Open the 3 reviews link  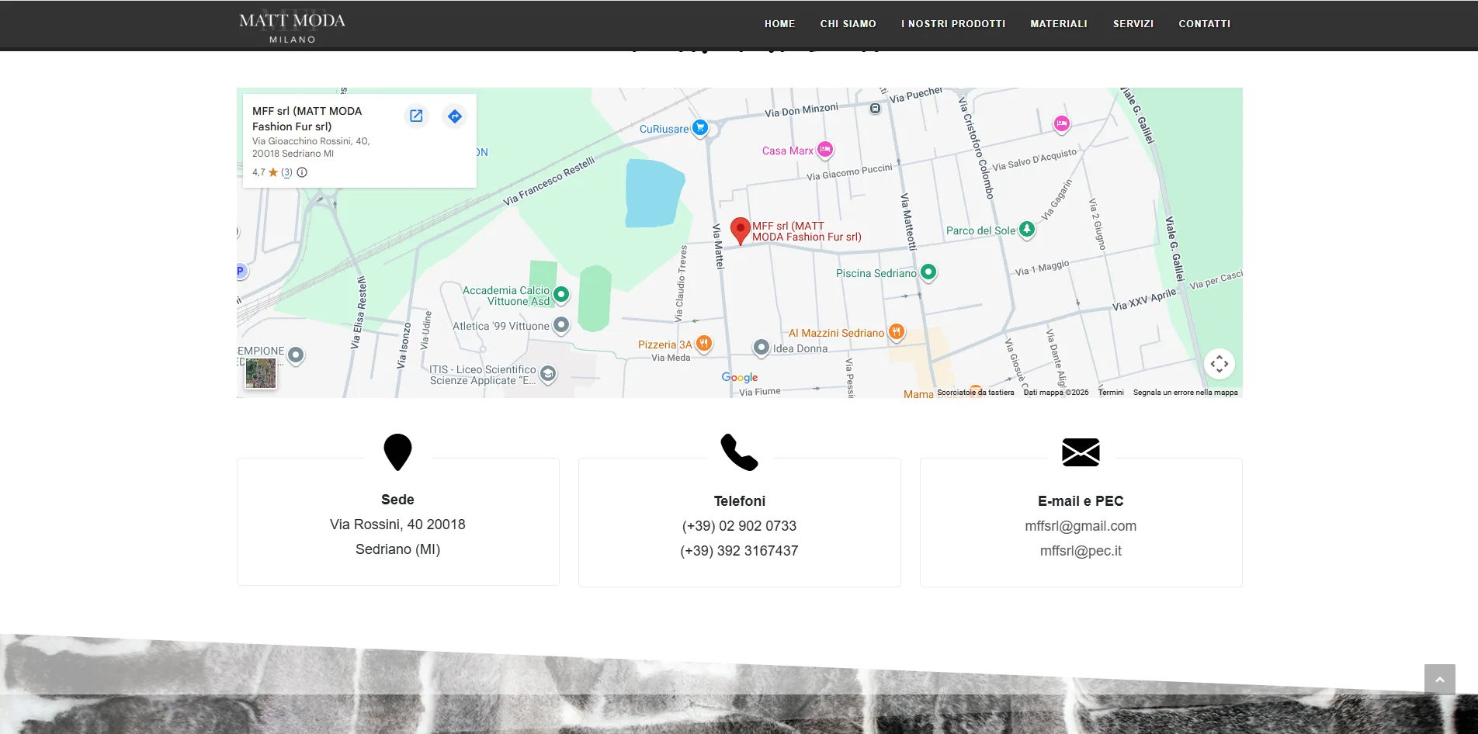pyautogui.click(x=286, y=172)
